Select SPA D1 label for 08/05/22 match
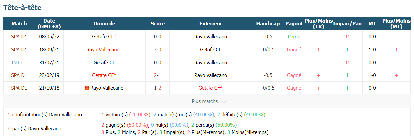The image size is (414, 140). [19, 37]
